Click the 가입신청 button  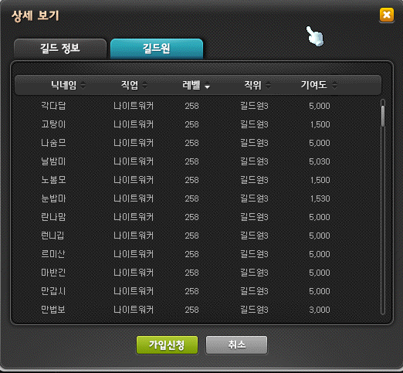167,345
